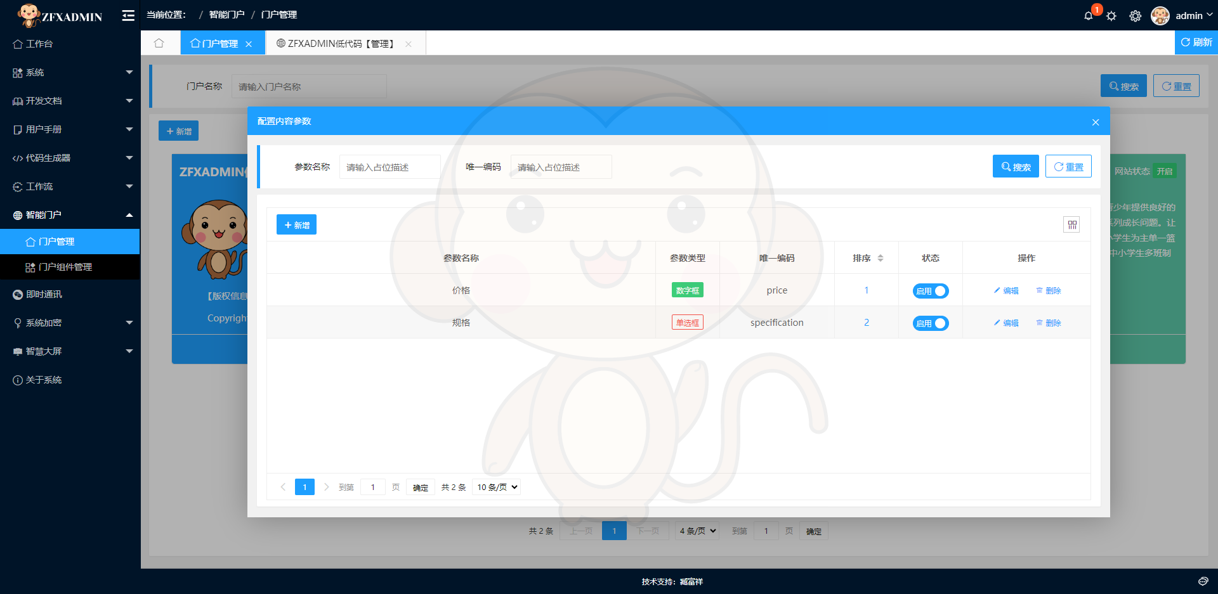Close the 门户管理 tab
Image resolution: width=1218 pixels, height=594 pixels.
pos(249,44)
